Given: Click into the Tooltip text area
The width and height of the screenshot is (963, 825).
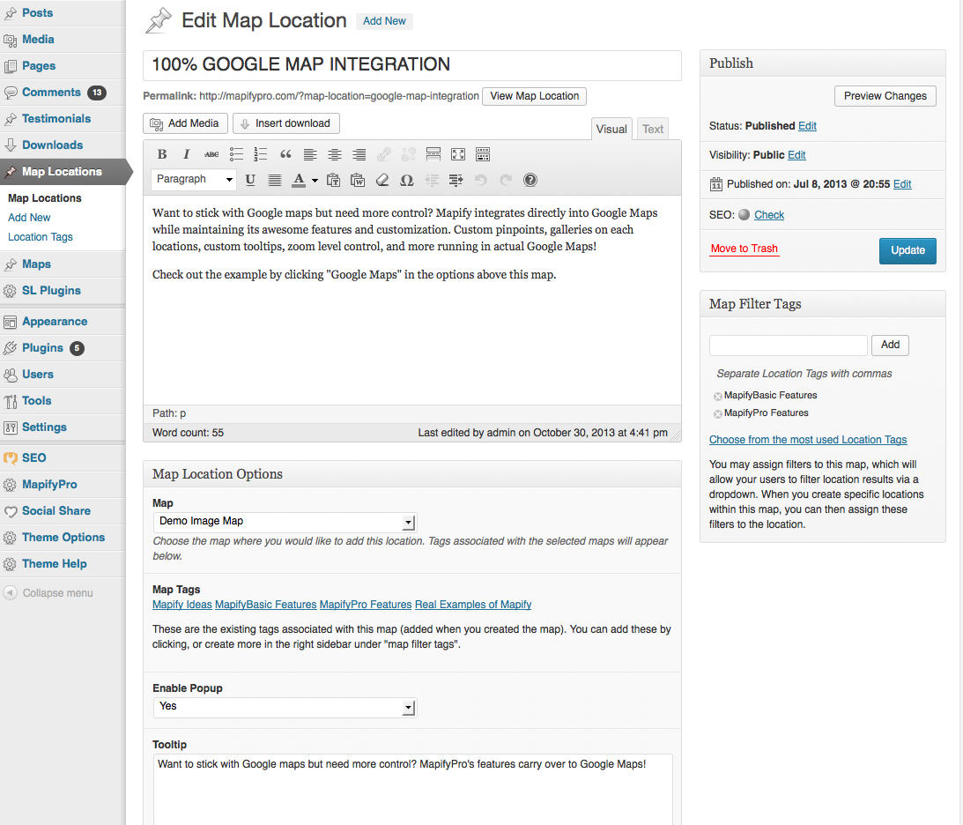Looking at the screenshot, I should click(412, 790).
